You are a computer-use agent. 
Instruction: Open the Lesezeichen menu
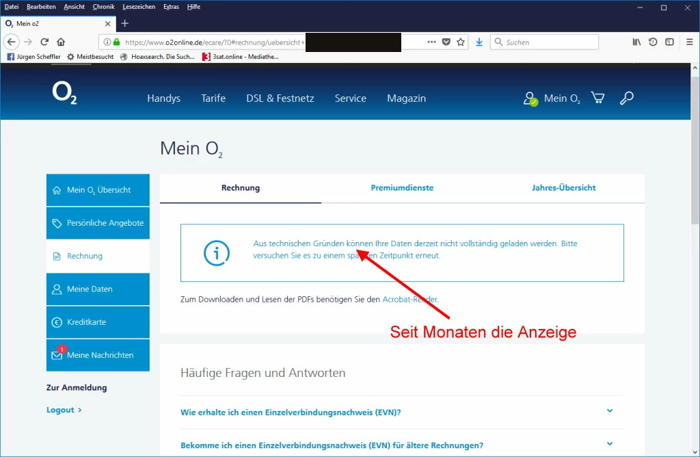[x=139, y=7]
